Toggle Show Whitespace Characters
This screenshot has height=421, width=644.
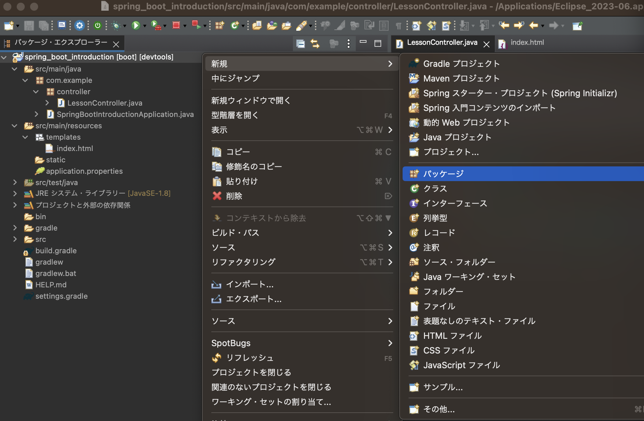pos(398,26)
